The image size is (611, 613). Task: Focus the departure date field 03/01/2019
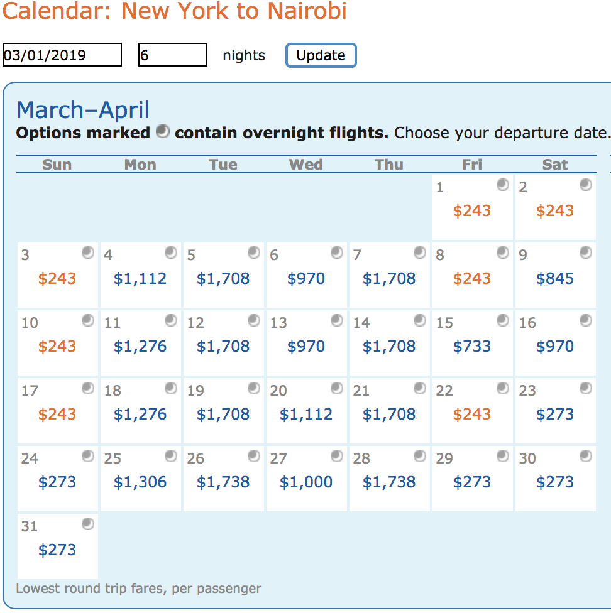point(62,55)
